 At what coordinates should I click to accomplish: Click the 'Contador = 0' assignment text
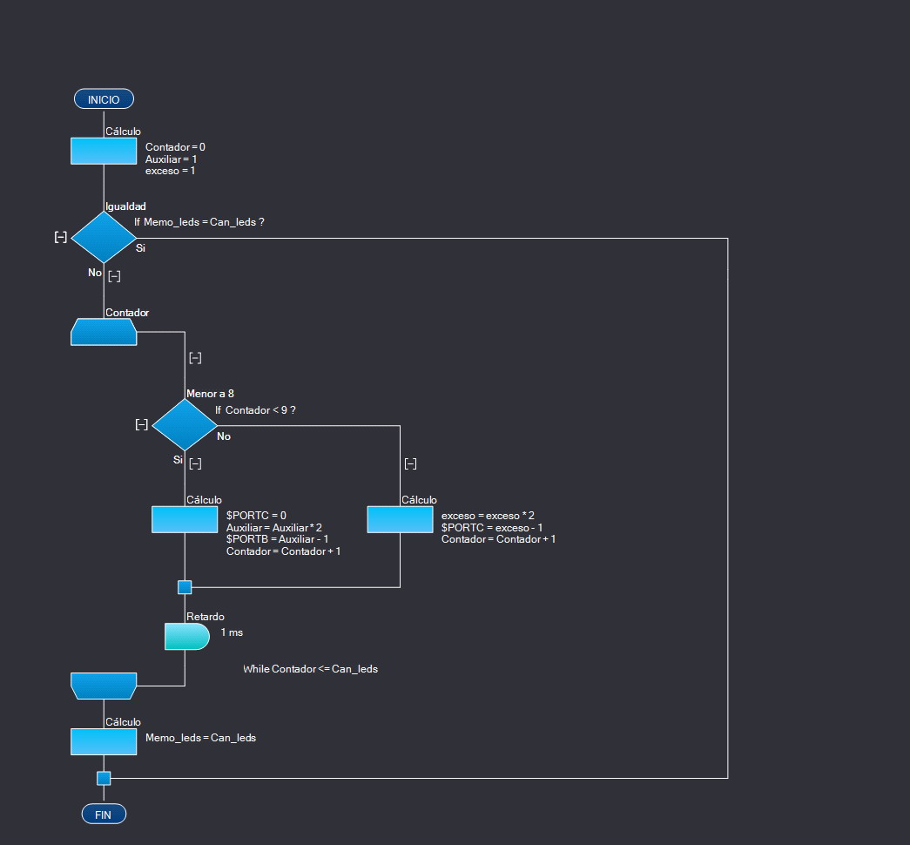pyautogui.click(x=175, y=147)
